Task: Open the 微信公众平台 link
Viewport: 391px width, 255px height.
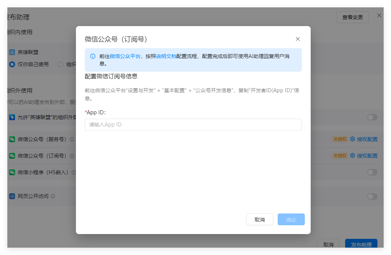Action: point(125,56)
